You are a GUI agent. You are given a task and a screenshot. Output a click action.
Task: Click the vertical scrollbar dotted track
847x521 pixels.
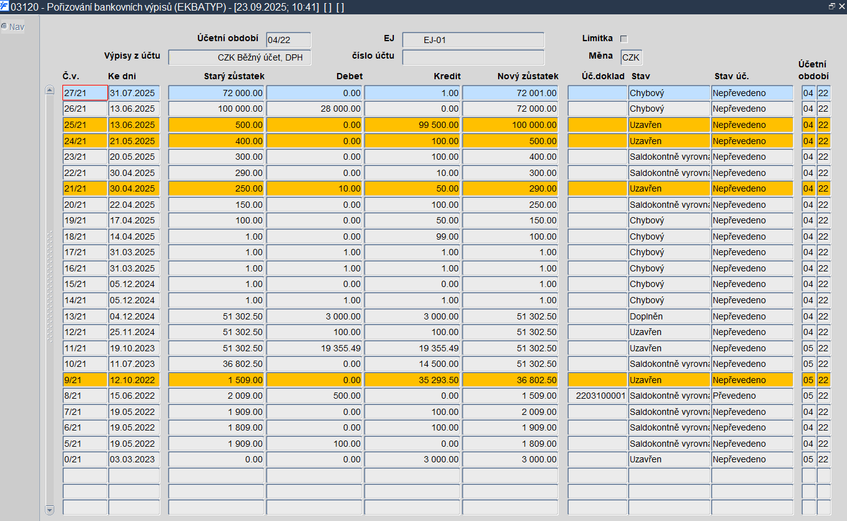click(50, 287)
